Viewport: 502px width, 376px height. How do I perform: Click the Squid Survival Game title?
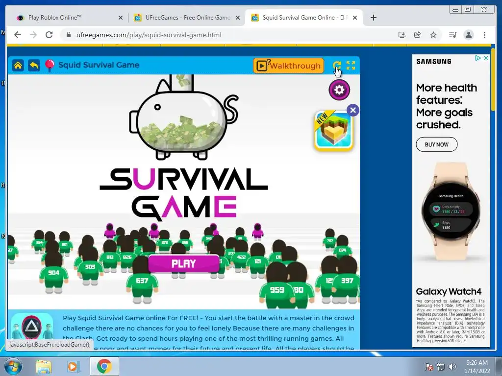99,65
